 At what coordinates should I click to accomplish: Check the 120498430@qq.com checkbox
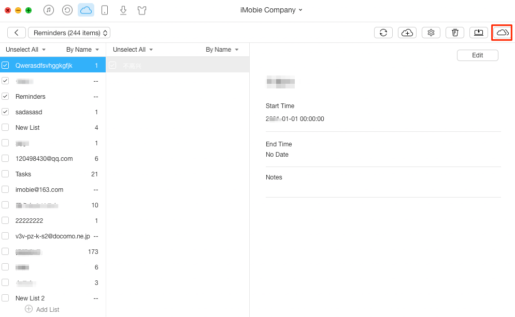5,158
